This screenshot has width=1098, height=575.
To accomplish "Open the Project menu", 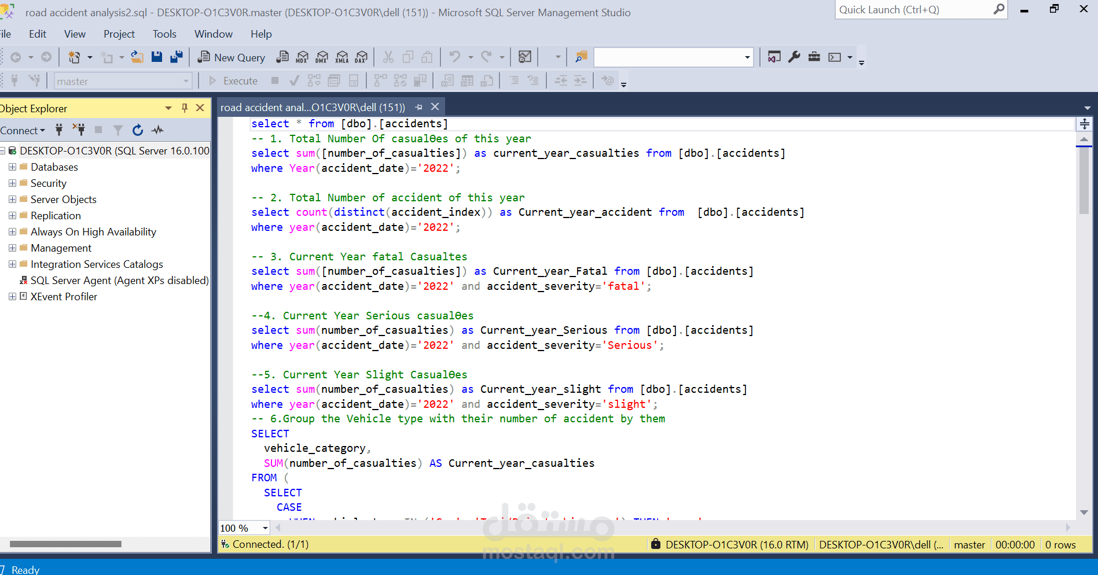I will (x=119, y=34).
